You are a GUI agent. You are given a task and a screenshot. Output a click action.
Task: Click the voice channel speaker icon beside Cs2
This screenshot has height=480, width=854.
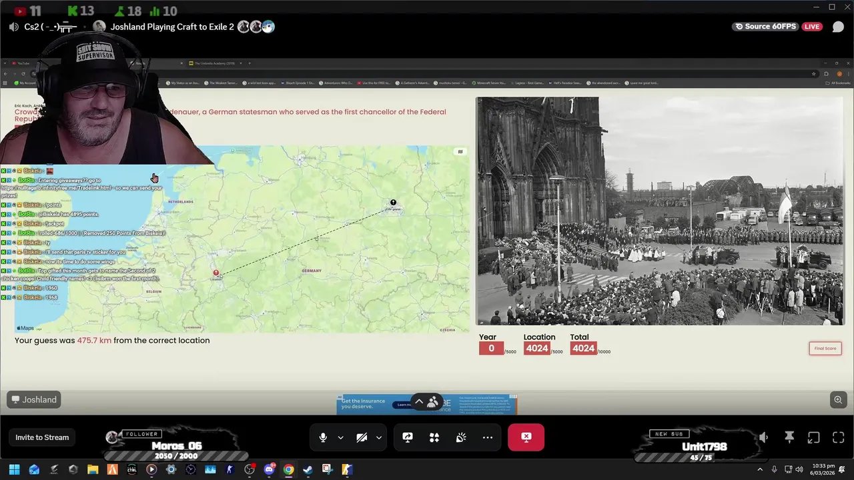pyautogui.click(x=13, y=27)
